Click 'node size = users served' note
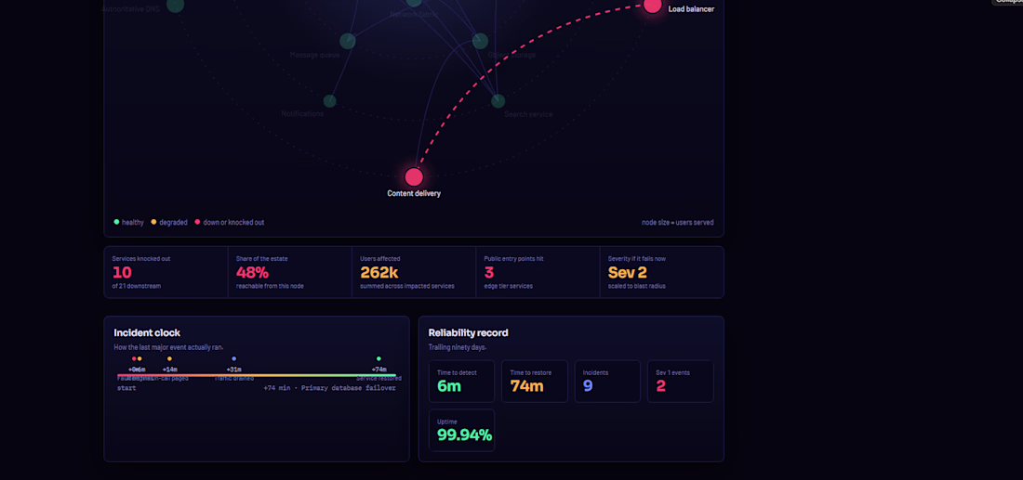This screenshot has width=1023, height=480. point(678,222)
